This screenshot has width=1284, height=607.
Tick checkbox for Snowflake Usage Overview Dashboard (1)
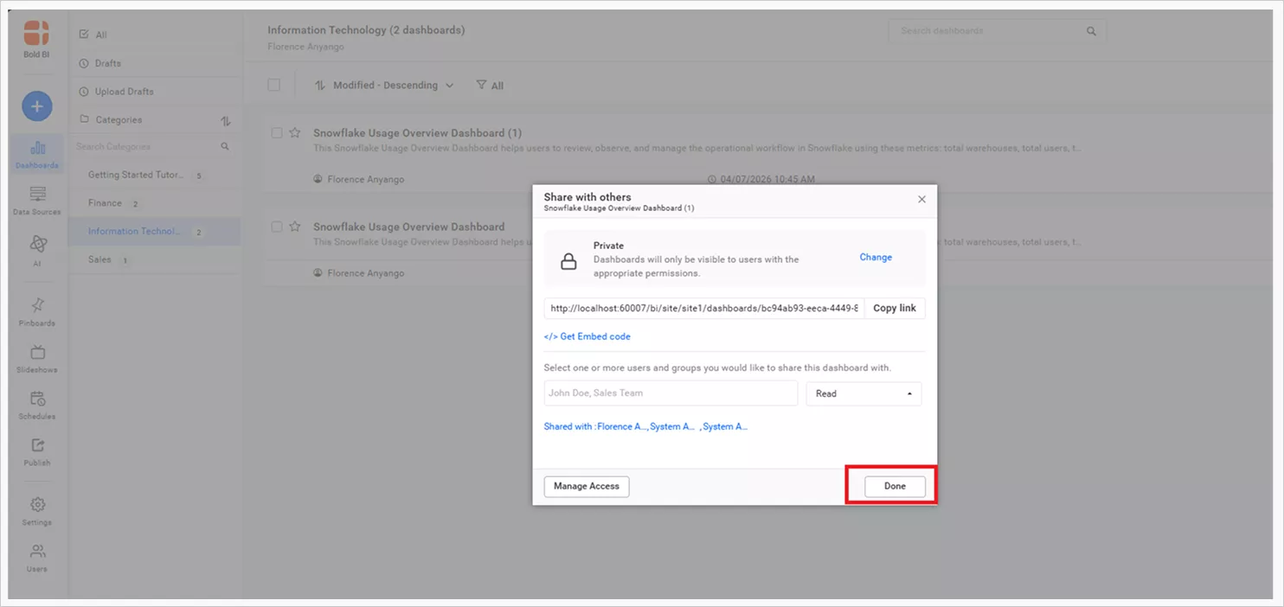point(277,133)
